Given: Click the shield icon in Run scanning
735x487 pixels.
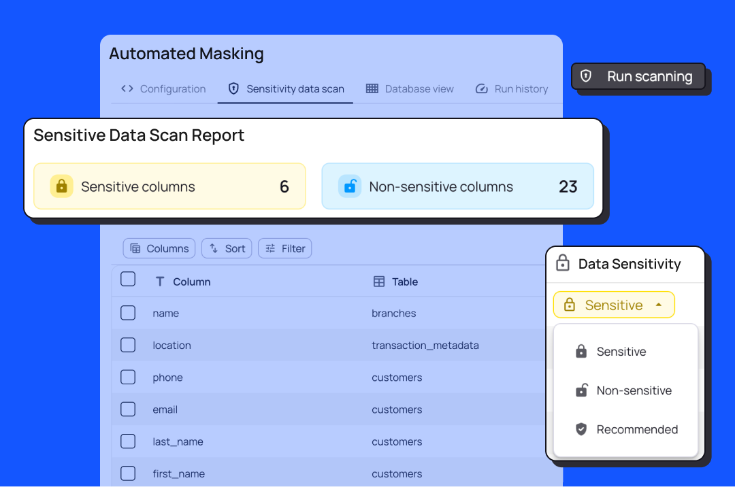Looking at the screenshot, I should pos(586,76).
